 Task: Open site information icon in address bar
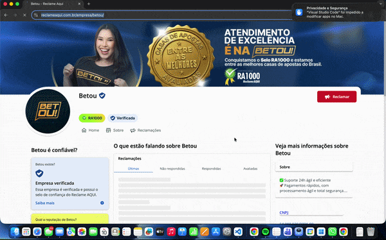click(36, 15)
